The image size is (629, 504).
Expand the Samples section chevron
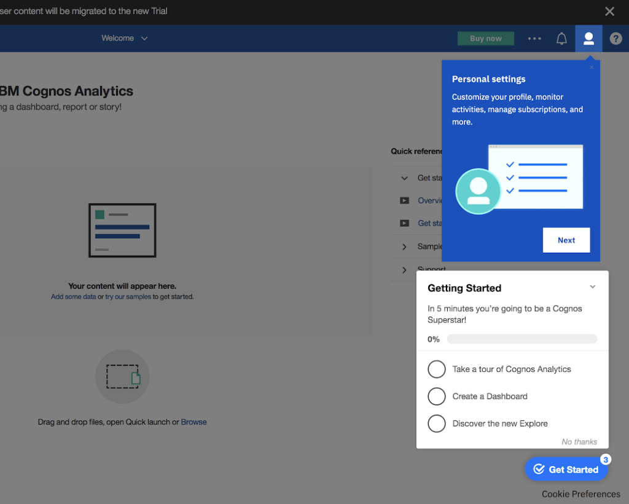point(404,246)
